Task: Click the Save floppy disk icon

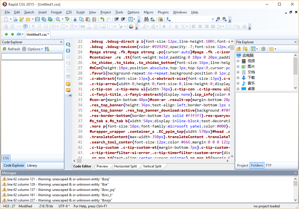Action: pyautogui.click(x=37, y=19)
